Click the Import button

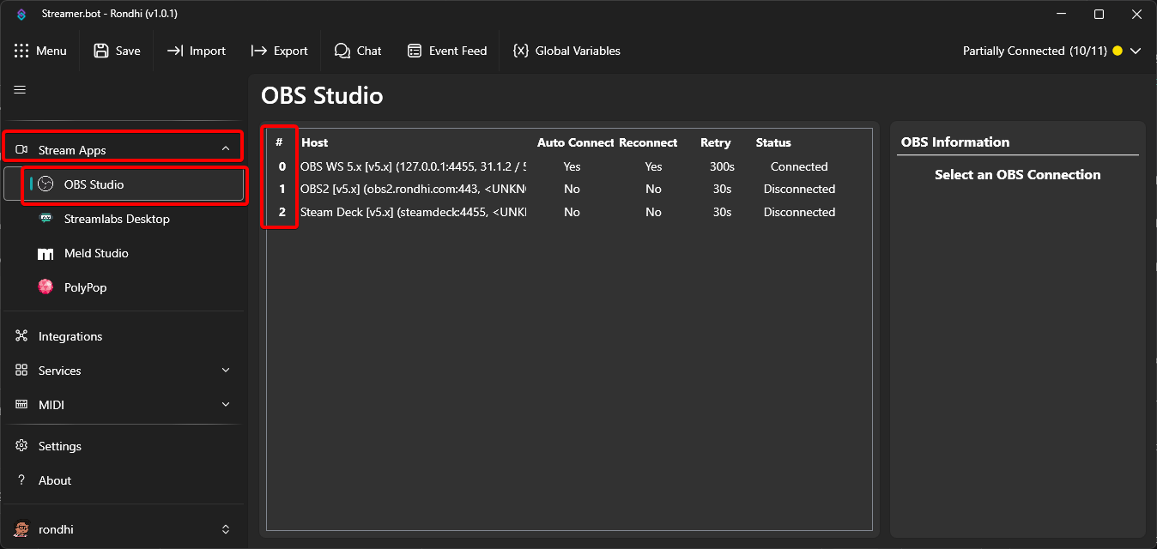coord(197,51)
